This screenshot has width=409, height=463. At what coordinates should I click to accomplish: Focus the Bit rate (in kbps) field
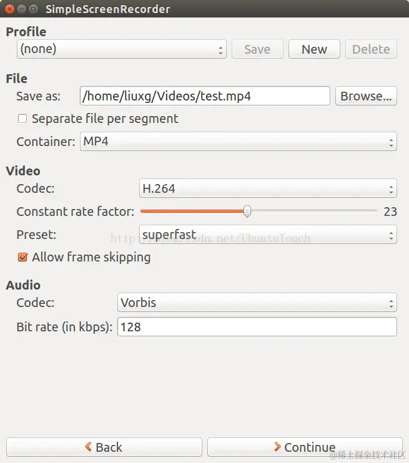[257, 326]
